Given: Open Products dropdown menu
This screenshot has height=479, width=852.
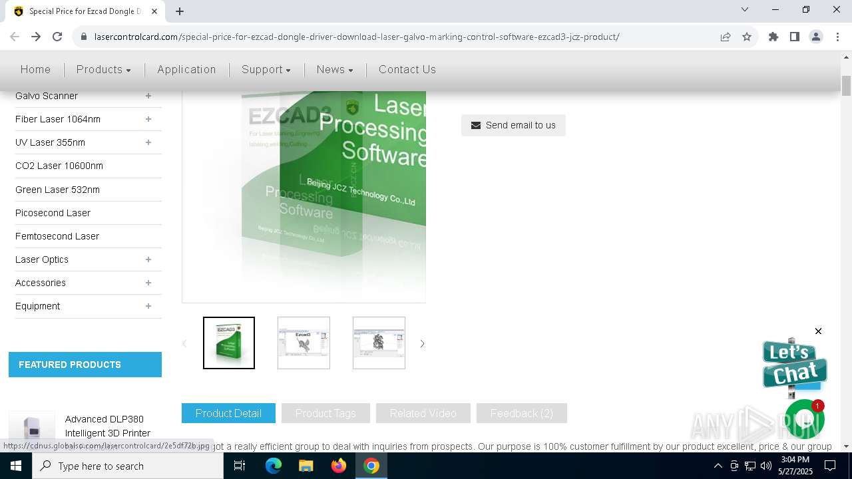Looking at the screenshot, I should pyautogui.click(x=103, y=69).
